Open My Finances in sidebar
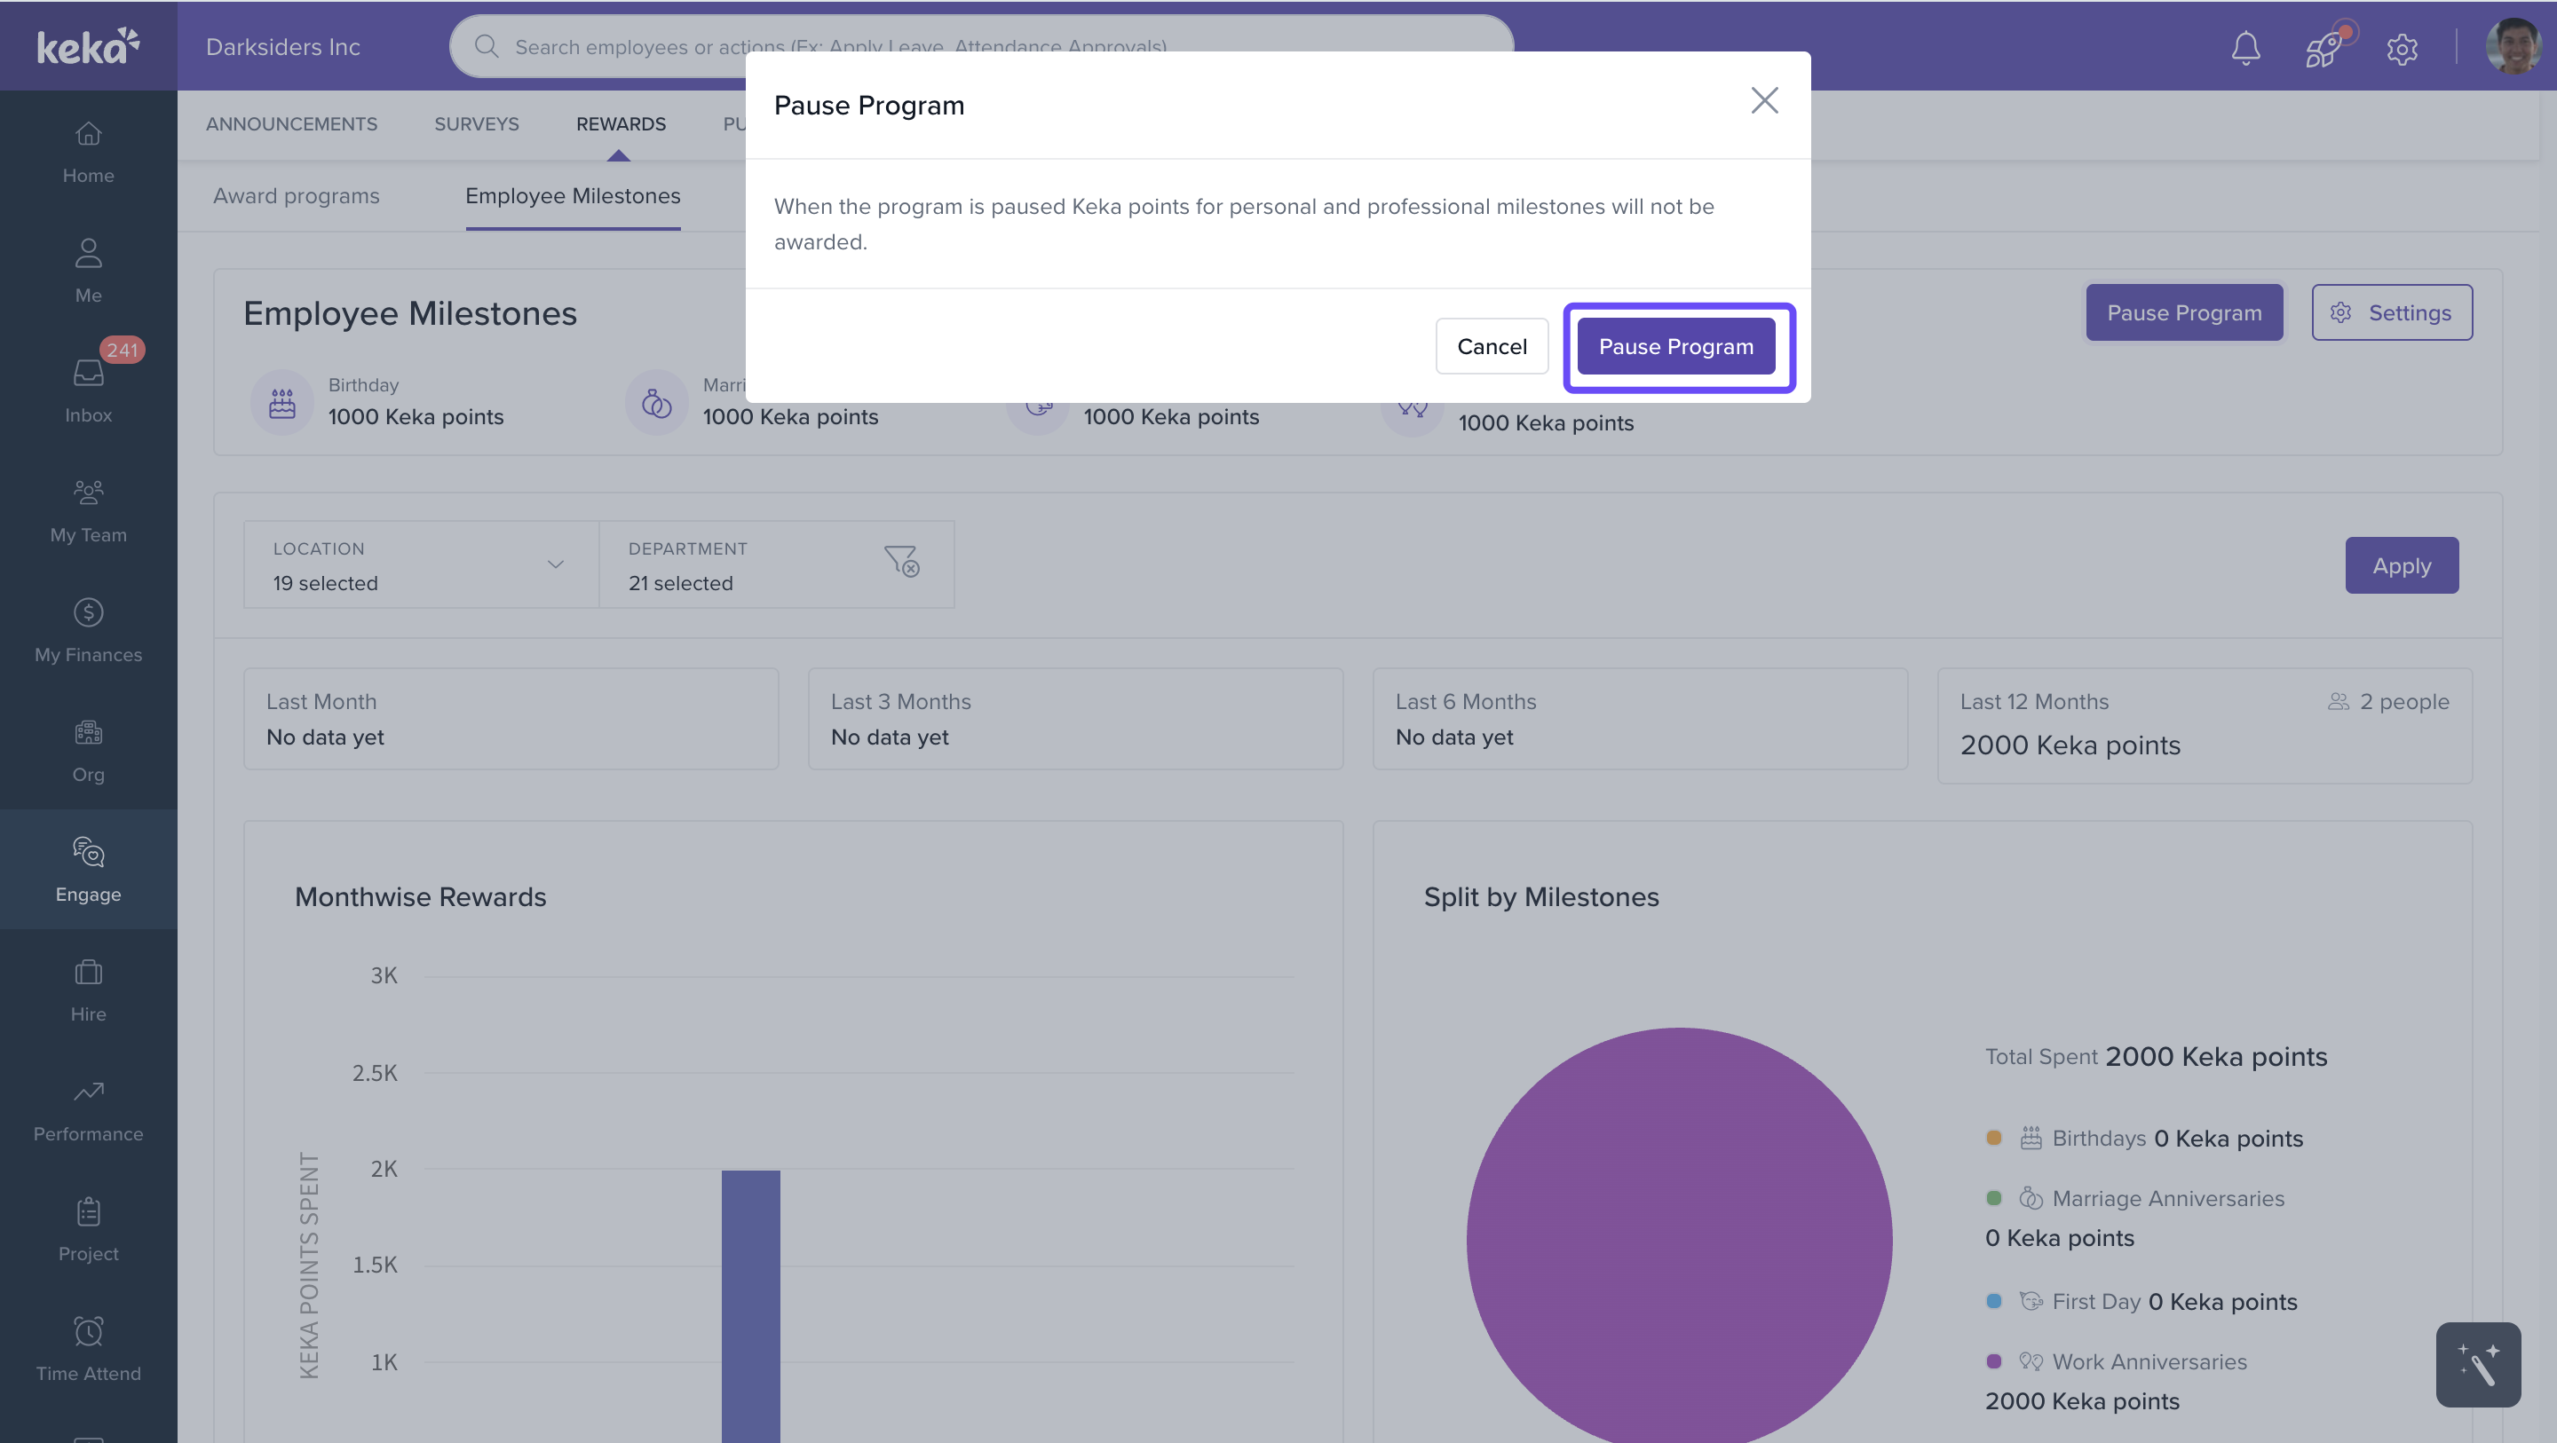 pyautogui.click(x=89, y=630)
